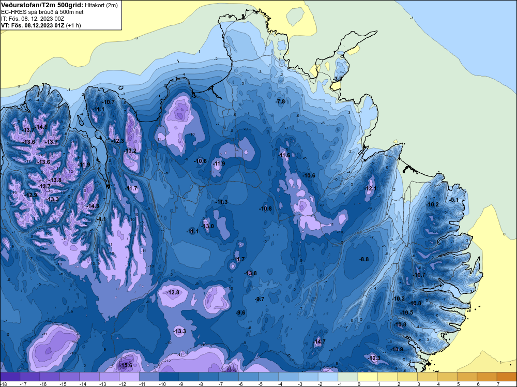Click the legend swatch between -1 and 0
Viewport: 517px width, 387px height.
tap(348, 377)
